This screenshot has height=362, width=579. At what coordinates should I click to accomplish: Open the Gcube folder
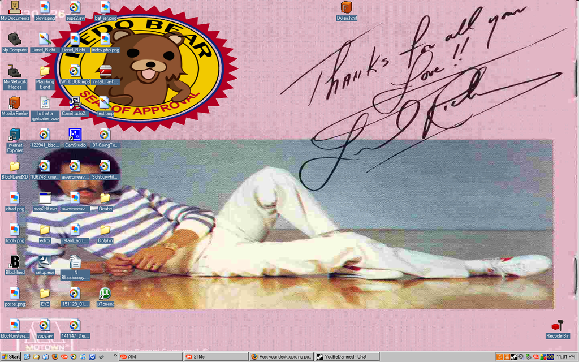(x=105, y=202)
